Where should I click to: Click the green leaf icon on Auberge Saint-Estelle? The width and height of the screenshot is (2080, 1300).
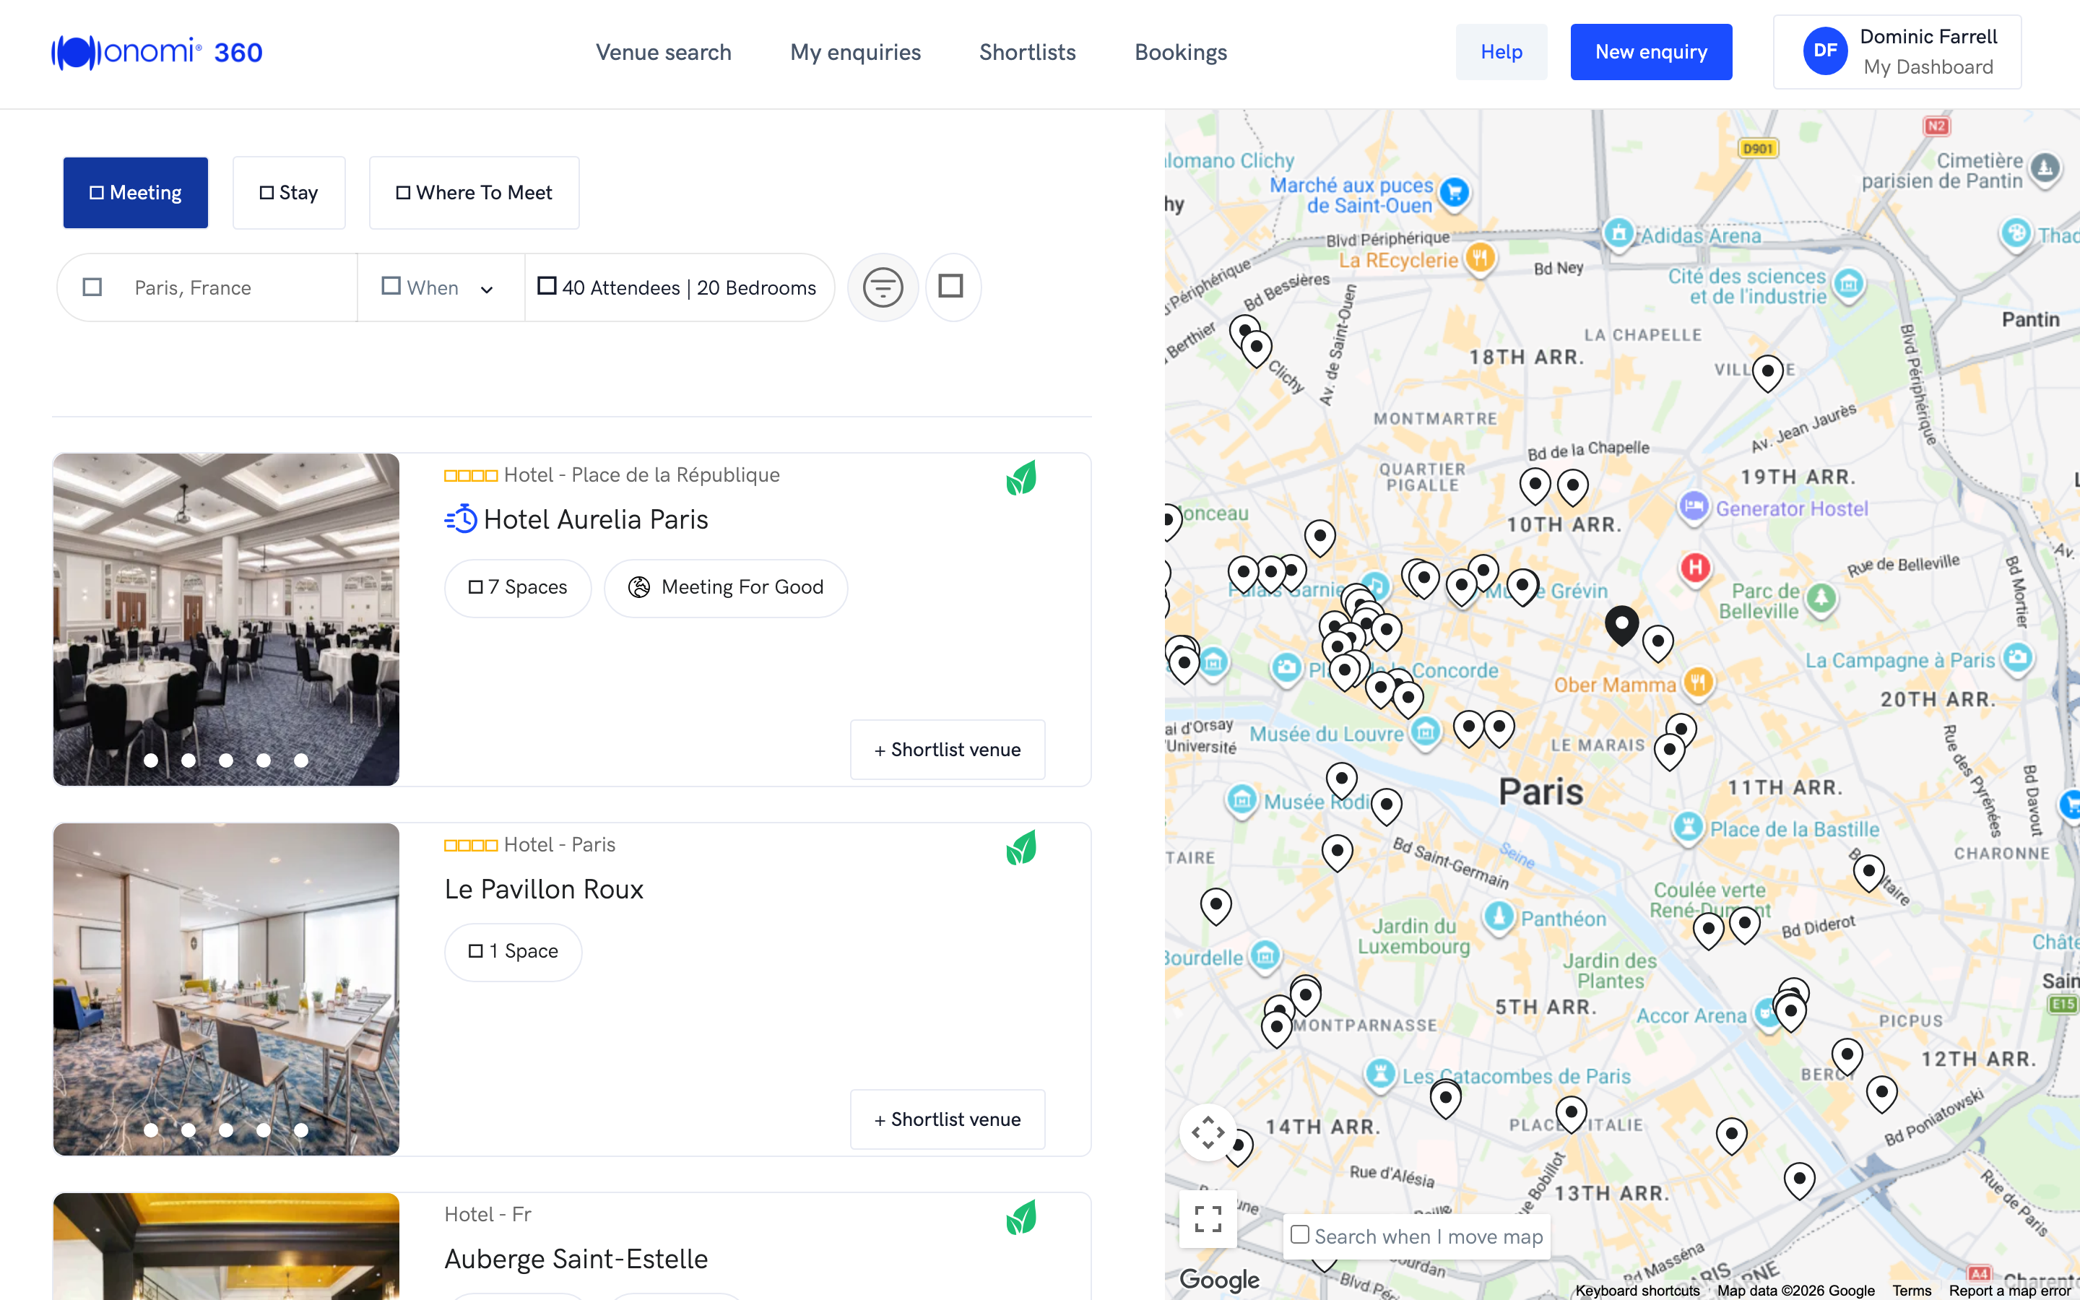[x=1021, y=1218]
